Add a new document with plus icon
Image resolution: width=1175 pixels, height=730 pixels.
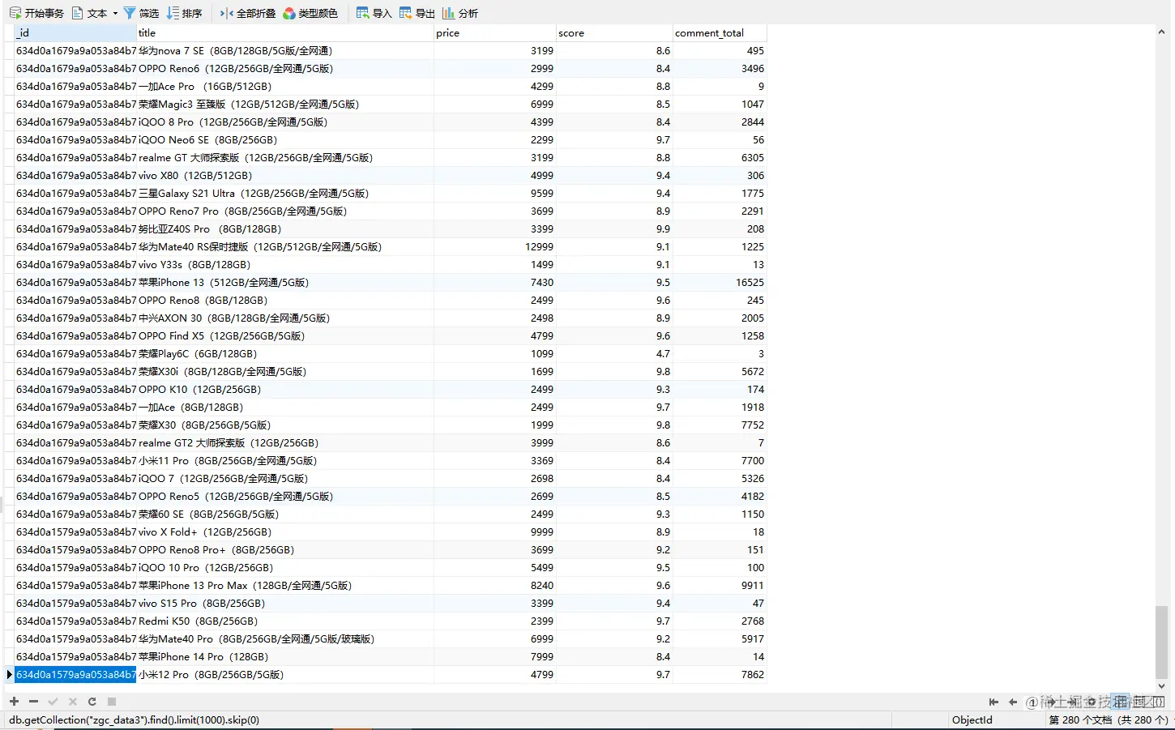point(14,702)
